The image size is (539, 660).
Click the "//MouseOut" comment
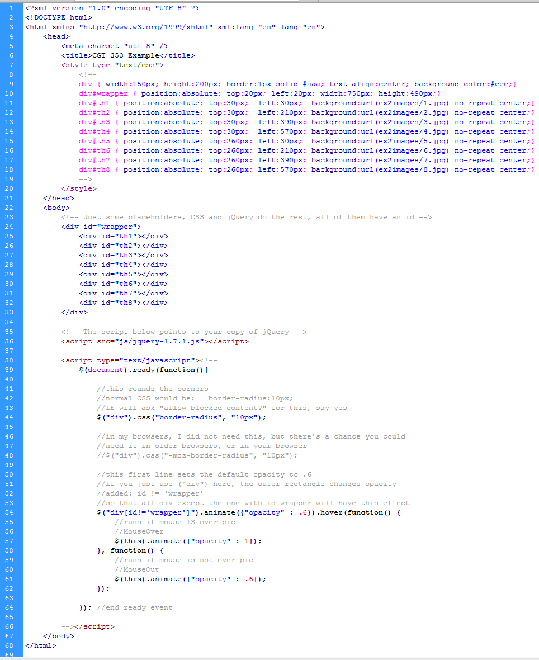137,569
